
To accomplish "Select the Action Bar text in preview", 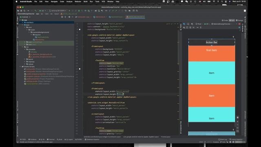I will [x=212, y=42].
